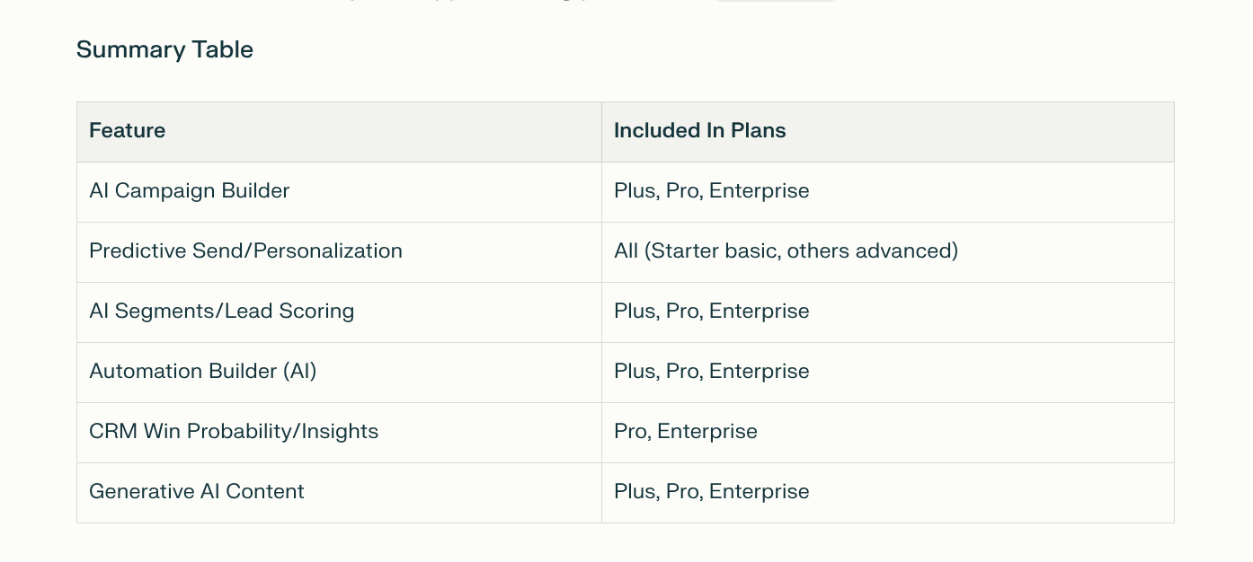Click the 'Pro, Enterprise' cell
This screenshot has height=562, width=1253.
point(887,433)
